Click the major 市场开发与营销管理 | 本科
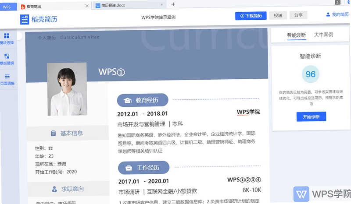351x204 pixels. click(x=150, y=124)
